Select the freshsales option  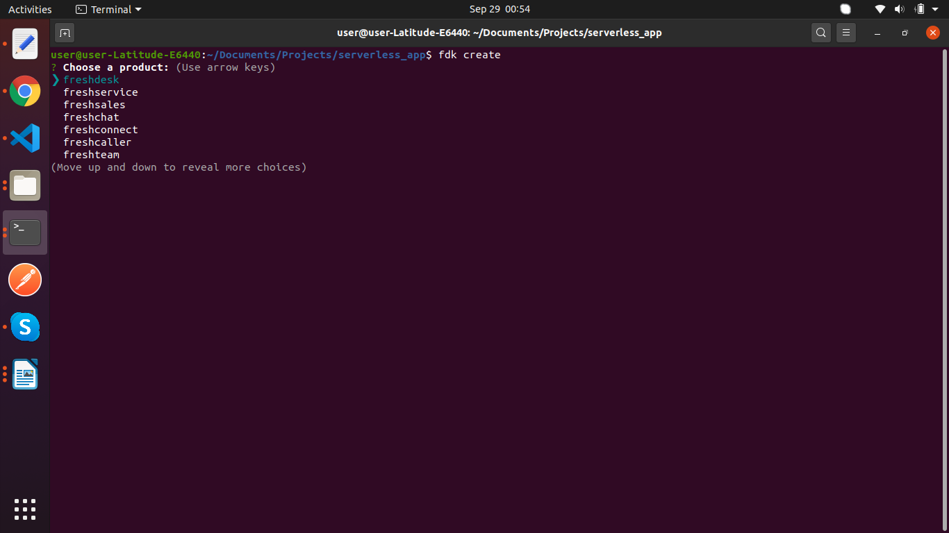tap(94, 105)
